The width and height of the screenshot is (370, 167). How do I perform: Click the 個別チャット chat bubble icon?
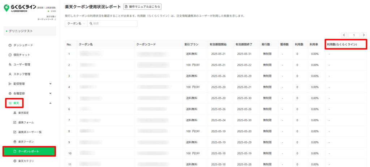click(x=10, y=55)
